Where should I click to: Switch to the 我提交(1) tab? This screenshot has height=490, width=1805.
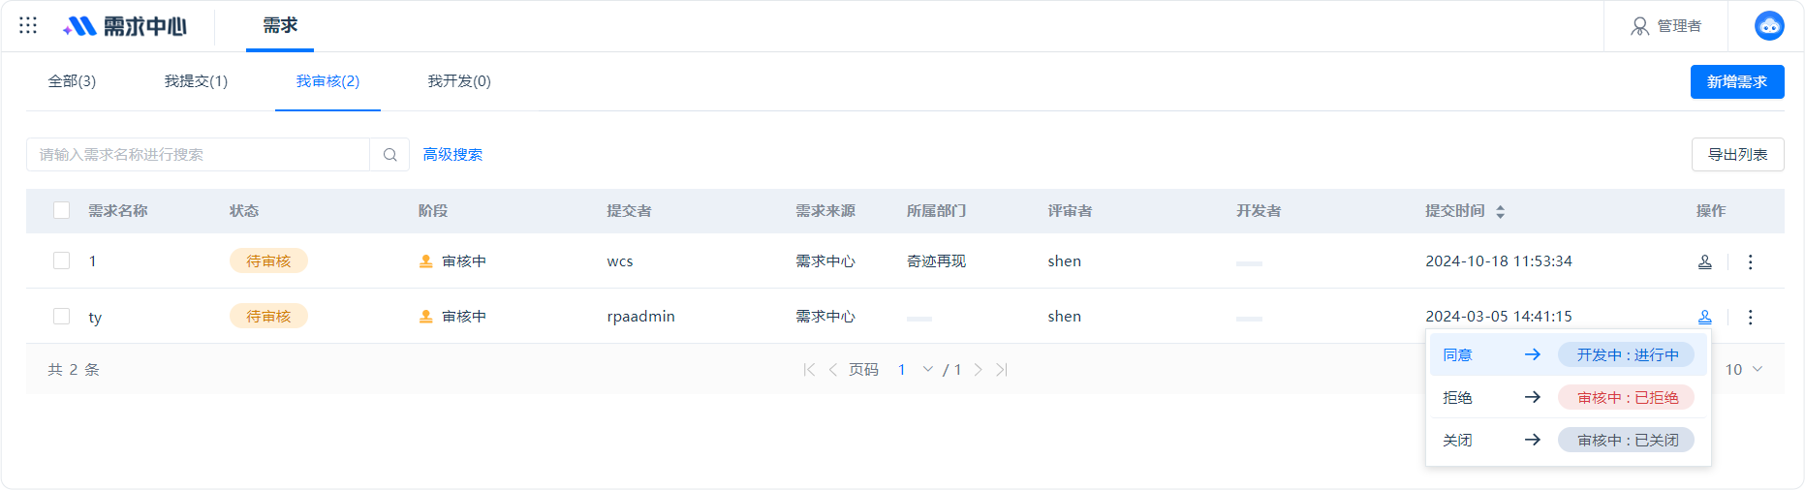[196, 81]
